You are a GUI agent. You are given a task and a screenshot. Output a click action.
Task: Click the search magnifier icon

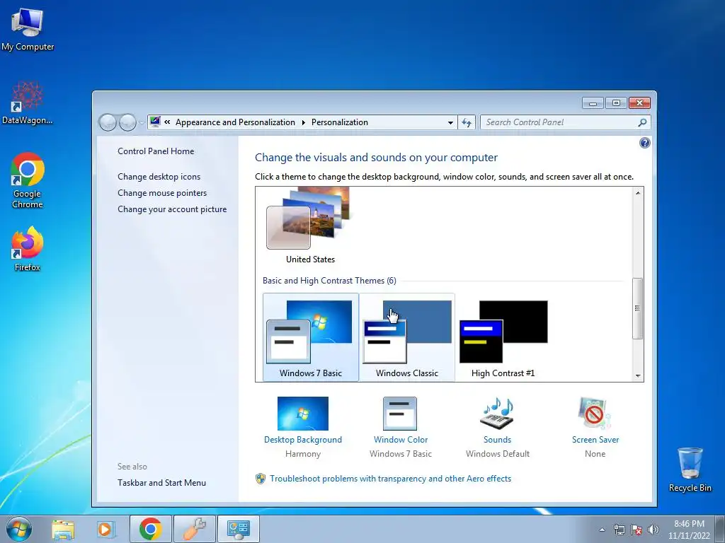(642, 122)
